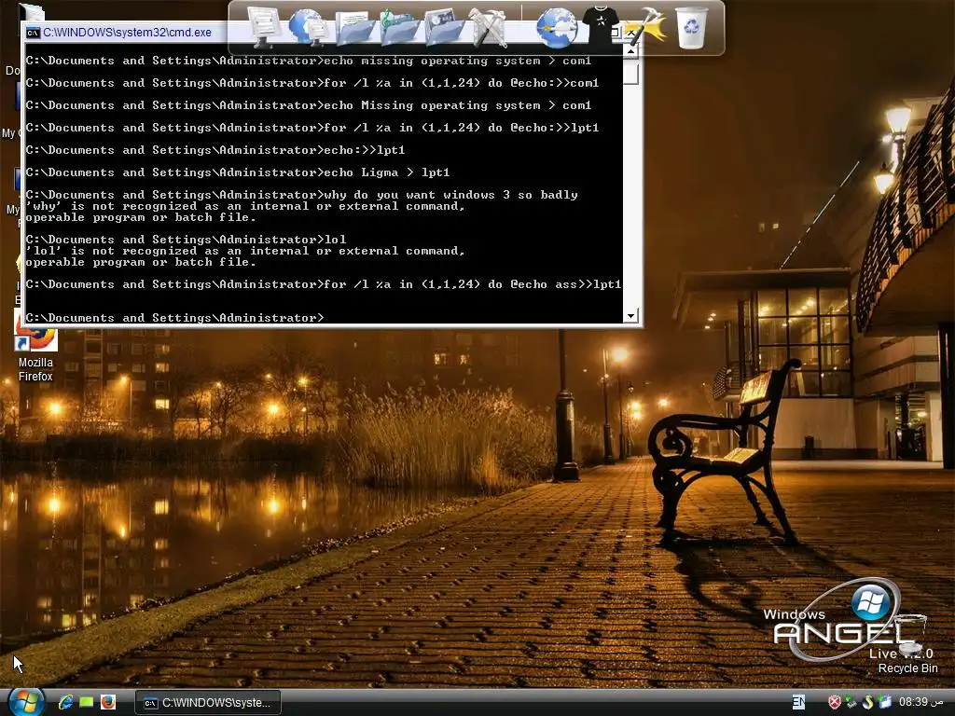Screen dimensions: 955x716
Task: Click the cmd.exe window title bar text
Action: click(x=127, y=33)
